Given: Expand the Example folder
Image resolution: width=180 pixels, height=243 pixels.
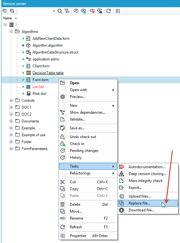Looking at the screenshot, I should click(x=11, y=128).
